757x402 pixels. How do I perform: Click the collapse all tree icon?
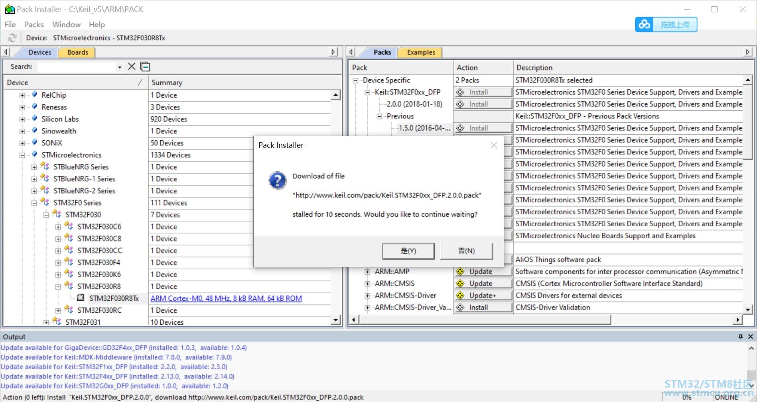[145, 67]
